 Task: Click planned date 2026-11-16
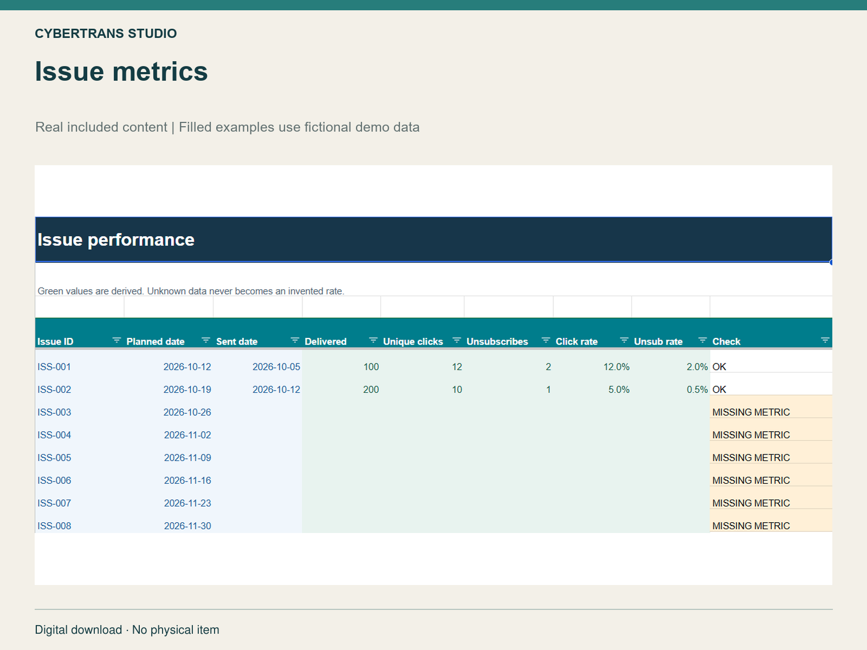(x=187, y=480)
